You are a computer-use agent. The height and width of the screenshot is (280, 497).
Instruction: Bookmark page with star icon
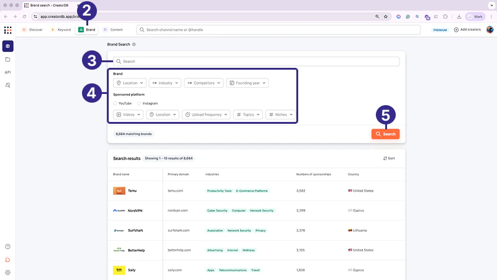pos(386,17)
